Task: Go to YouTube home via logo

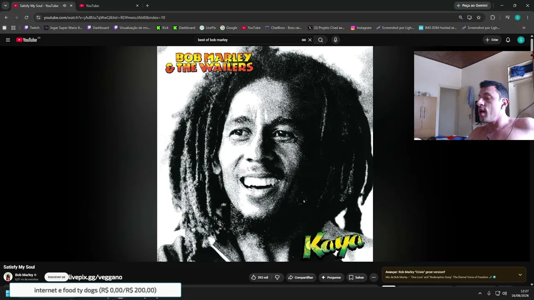Action: click(27, 40)
